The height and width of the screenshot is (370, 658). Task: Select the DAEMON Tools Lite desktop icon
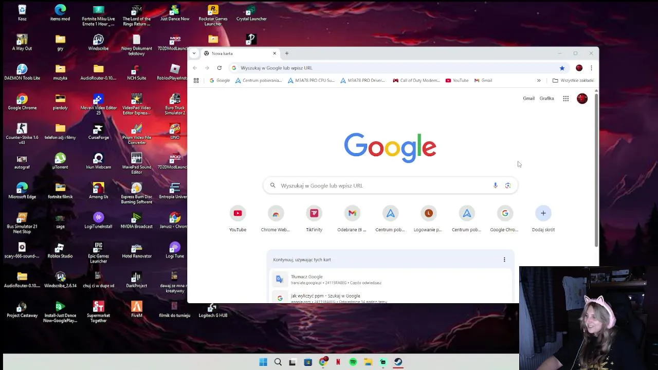(22, 73)
